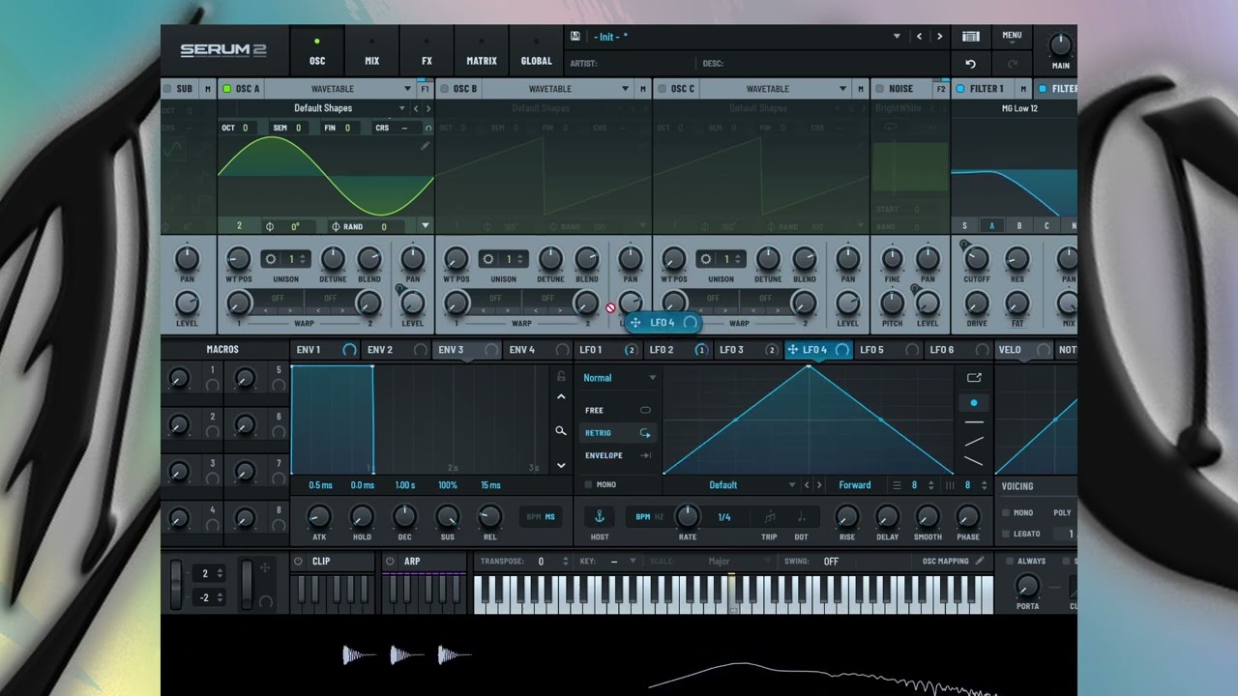Viewport: 1238px width, 696px height.
Task: Select the LFO flat line shape tool
Action: coord(974,422)
